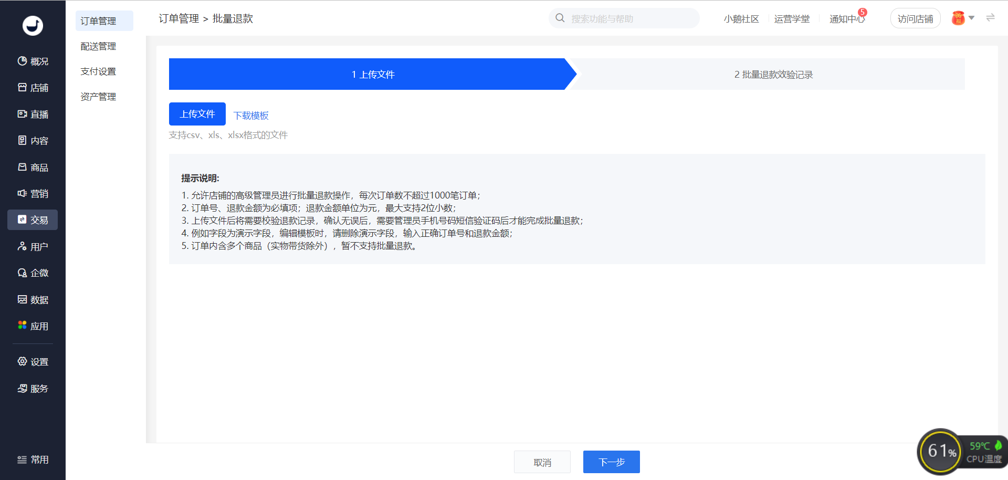Click step 1 上传文件 tab
Viewport: 1008px width, 480px height.
coord(373,74)
